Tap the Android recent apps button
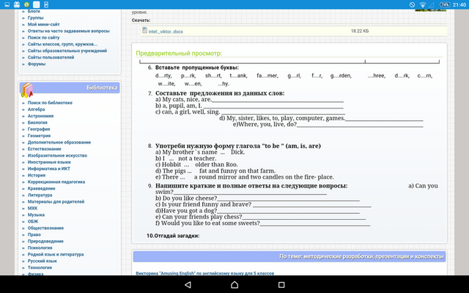 pos(281,285)
